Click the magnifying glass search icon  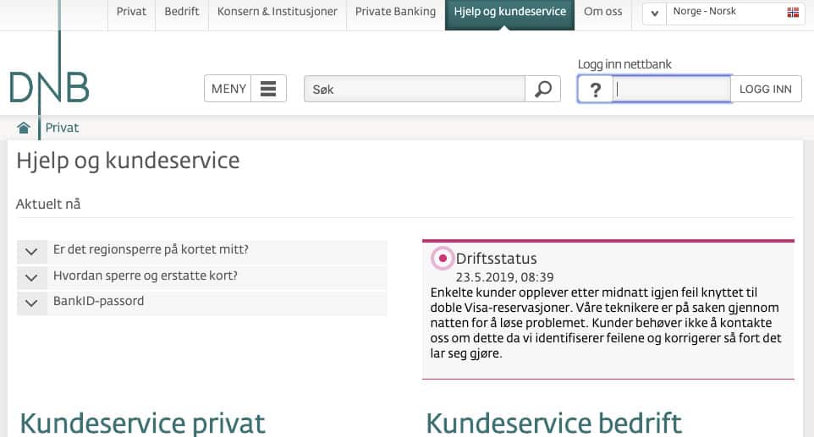point(543,89)
